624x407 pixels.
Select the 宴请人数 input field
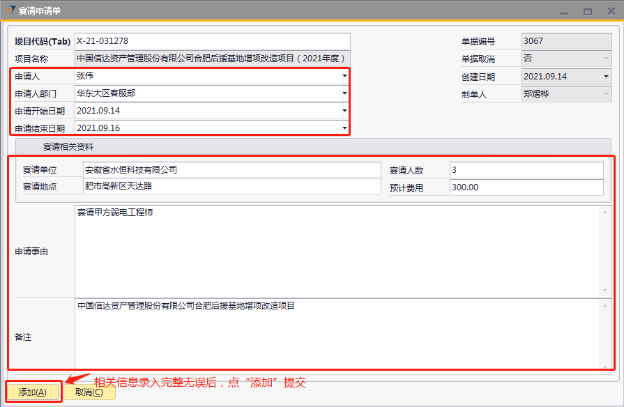tap(526, 169)
